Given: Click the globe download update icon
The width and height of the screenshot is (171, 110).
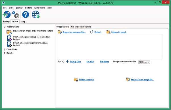Looking at the screenshot, I should click(36, 14).
